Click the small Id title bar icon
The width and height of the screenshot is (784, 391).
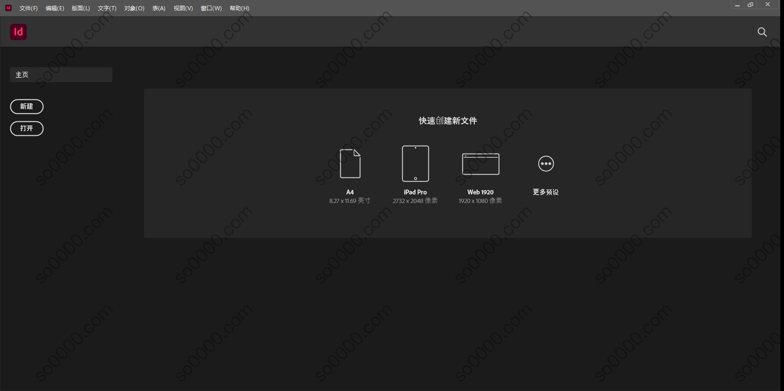click(8, 8)
